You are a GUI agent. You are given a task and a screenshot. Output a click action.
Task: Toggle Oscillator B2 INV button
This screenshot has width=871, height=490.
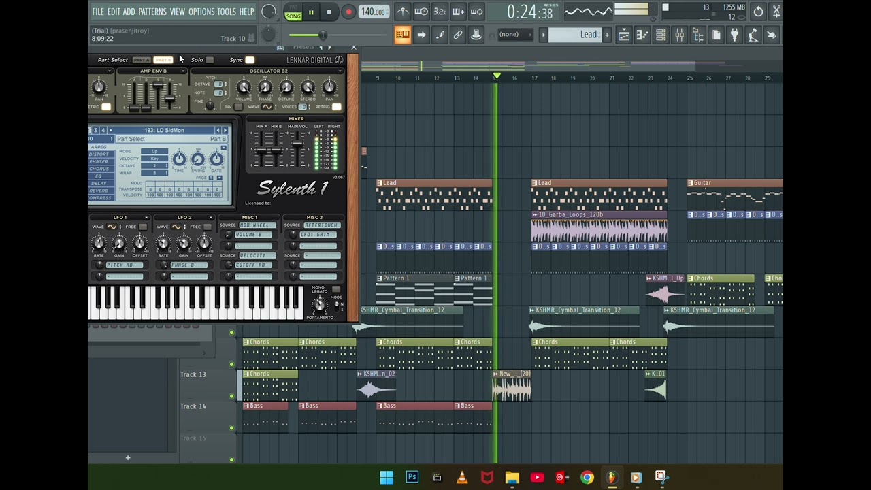237,107
